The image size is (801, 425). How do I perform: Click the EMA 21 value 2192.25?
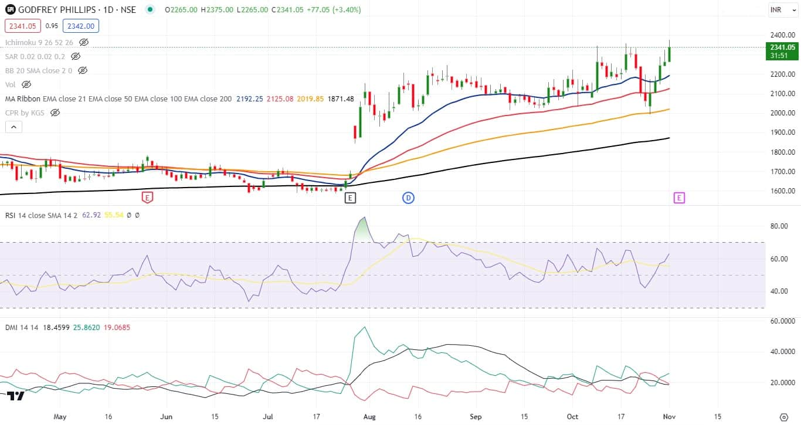pos(250,98)
